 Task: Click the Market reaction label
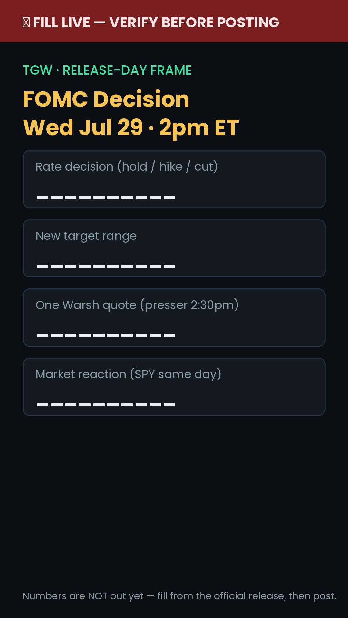(x=81, y=374)
